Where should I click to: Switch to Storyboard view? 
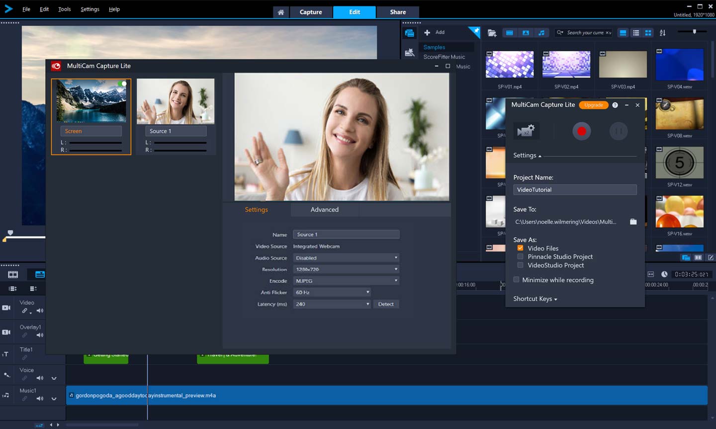(13, 274)
